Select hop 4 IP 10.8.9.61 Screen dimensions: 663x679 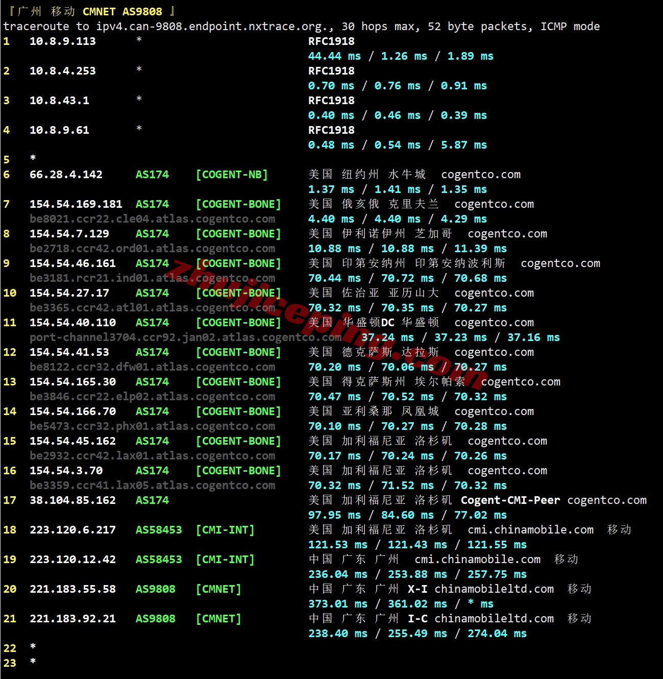coord(59,130)
